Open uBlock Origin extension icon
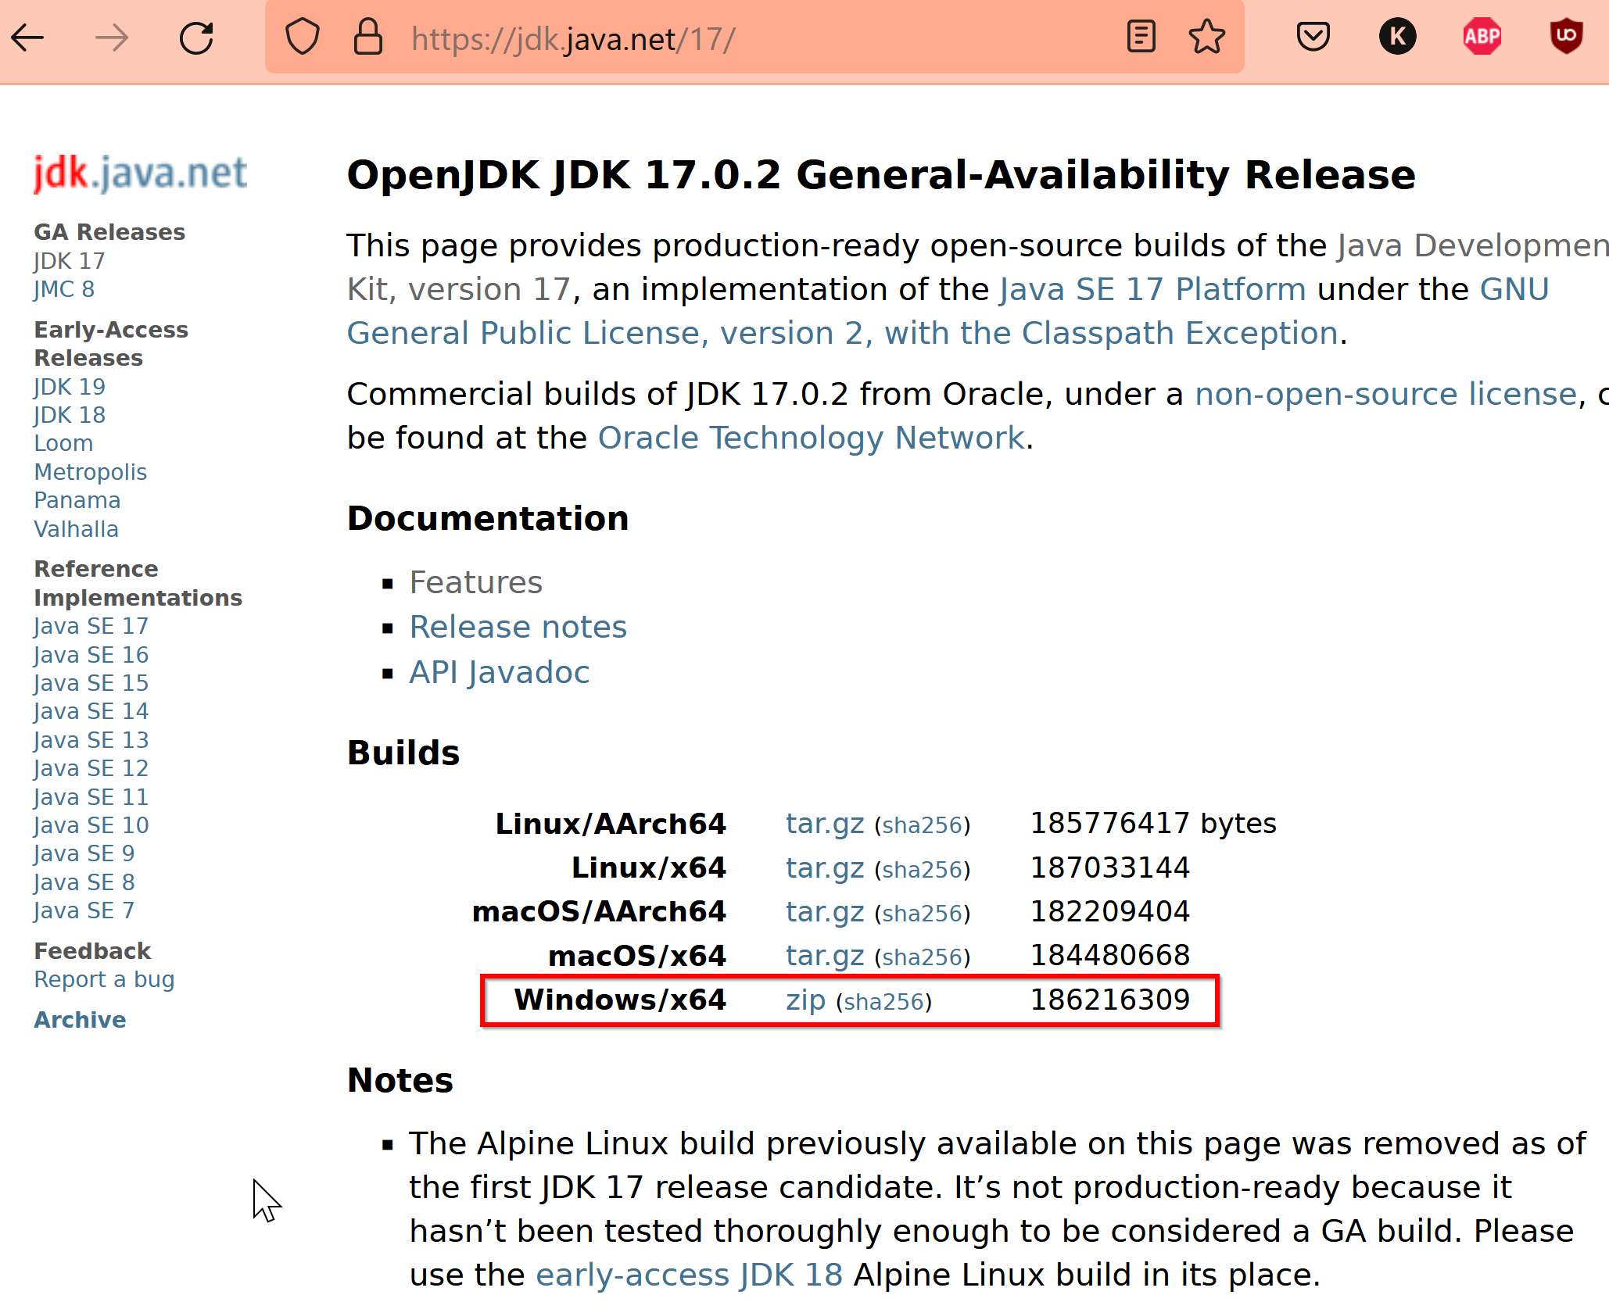 click(1567, 37)
